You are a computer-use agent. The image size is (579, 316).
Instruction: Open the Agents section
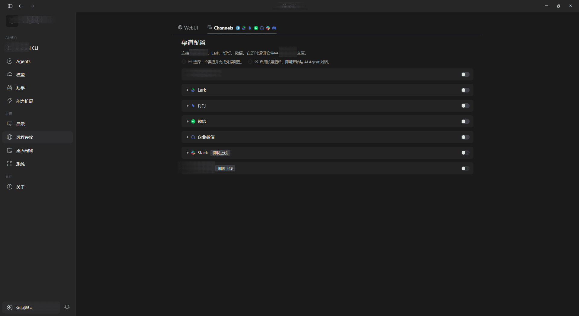(38, 61)
